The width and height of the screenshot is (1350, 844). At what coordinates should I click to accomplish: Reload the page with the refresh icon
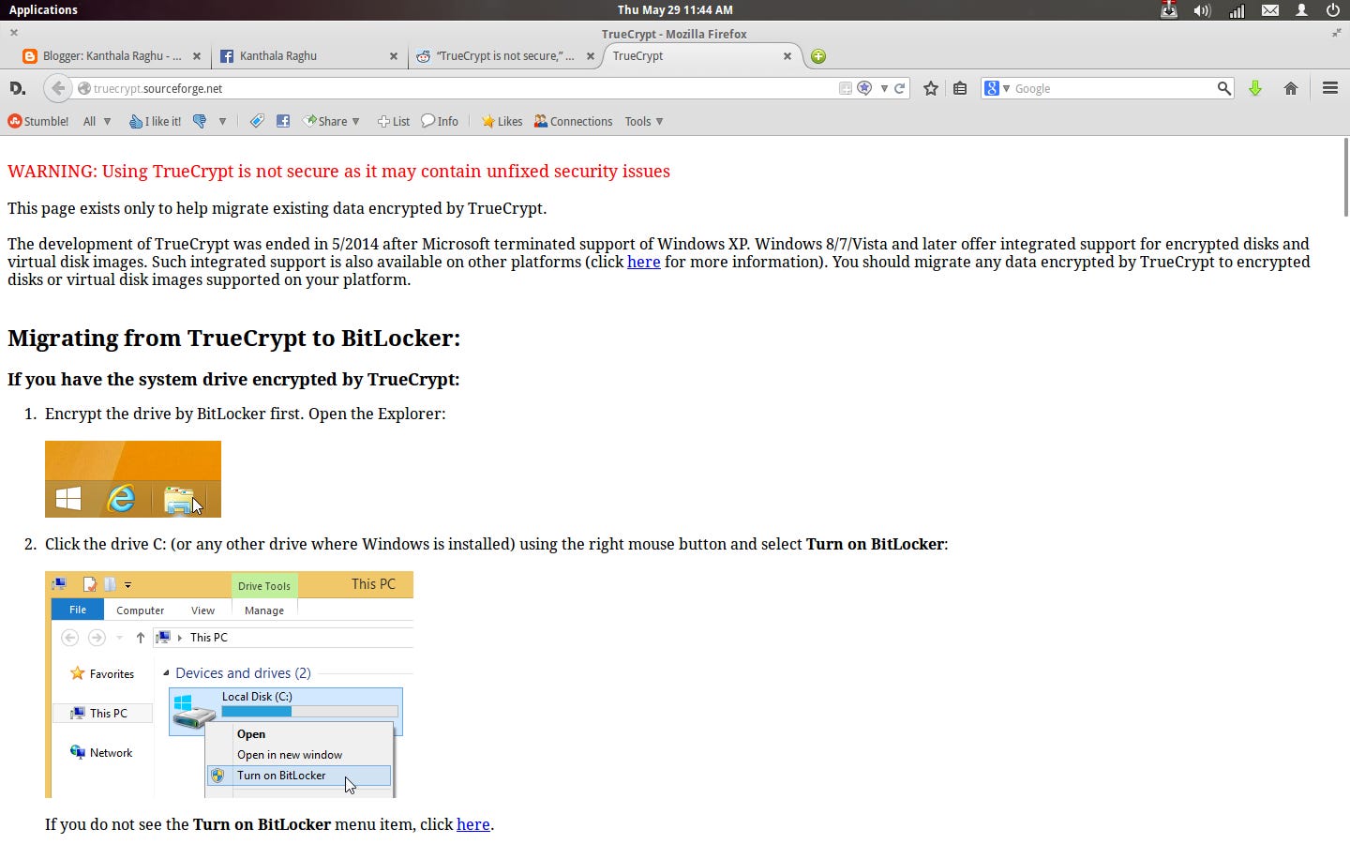point(900,88)
